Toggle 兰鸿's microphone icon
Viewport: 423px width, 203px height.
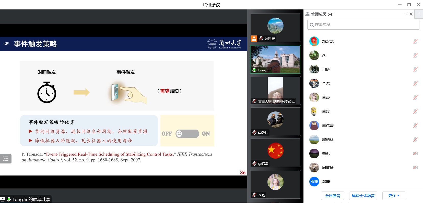tap(415, 83)
